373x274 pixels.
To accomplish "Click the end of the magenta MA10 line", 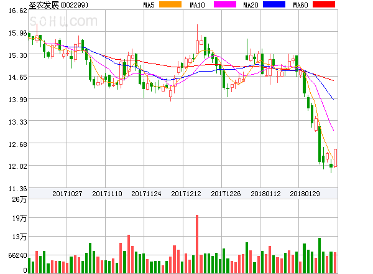I will 333,130.
